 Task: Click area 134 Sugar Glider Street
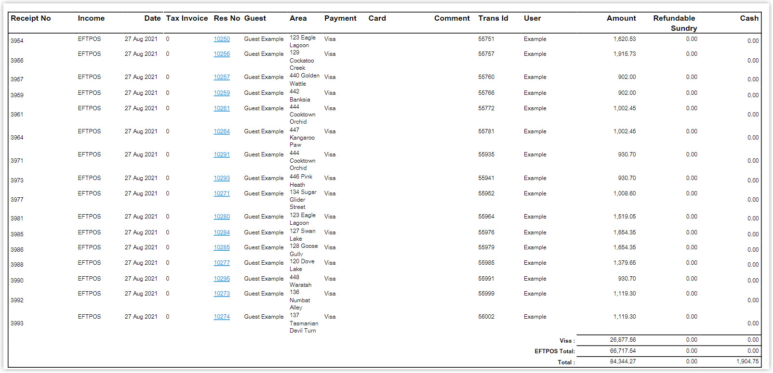coord(303,199)
